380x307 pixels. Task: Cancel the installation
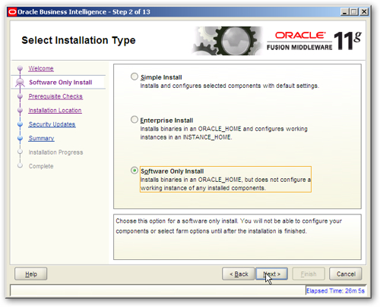pyautogui.click(x=346, y=274)
